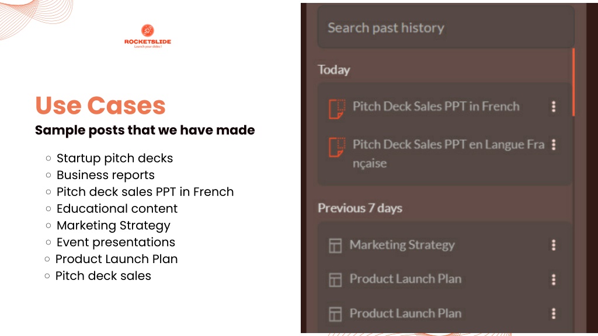
Task: Select the first Product Launch Plan entry
Action: point(405,279)
